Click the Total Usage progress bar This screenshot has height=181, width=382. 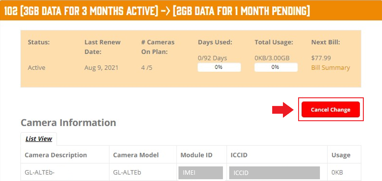276,67
